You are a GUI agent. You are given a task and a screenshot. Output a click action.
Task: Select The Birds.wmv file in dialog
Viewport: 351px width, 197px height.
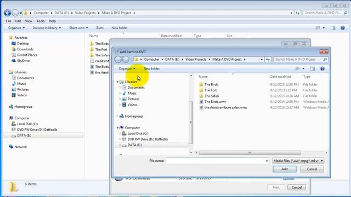click(215, 102)
